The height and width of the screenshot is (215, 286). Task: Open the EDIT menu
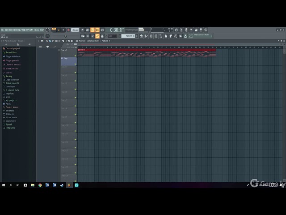point(7,30)
